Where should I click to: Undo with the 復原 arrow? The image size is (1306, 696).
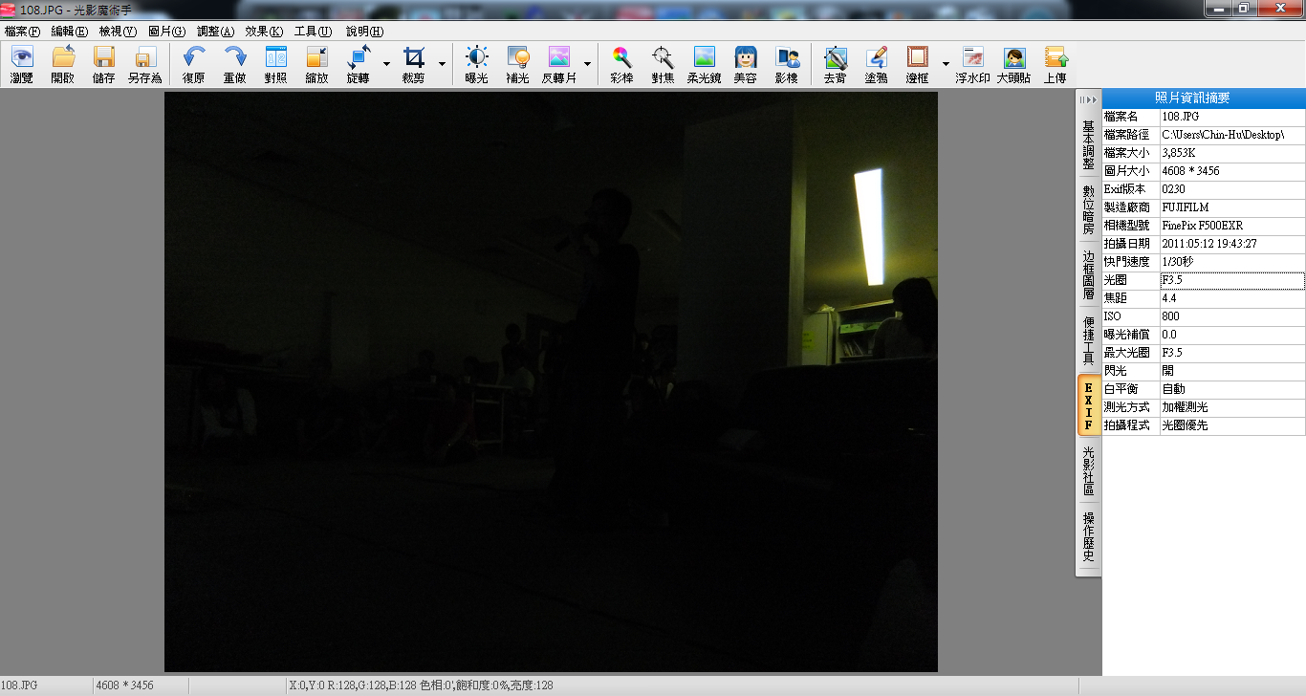pos(194,64)
